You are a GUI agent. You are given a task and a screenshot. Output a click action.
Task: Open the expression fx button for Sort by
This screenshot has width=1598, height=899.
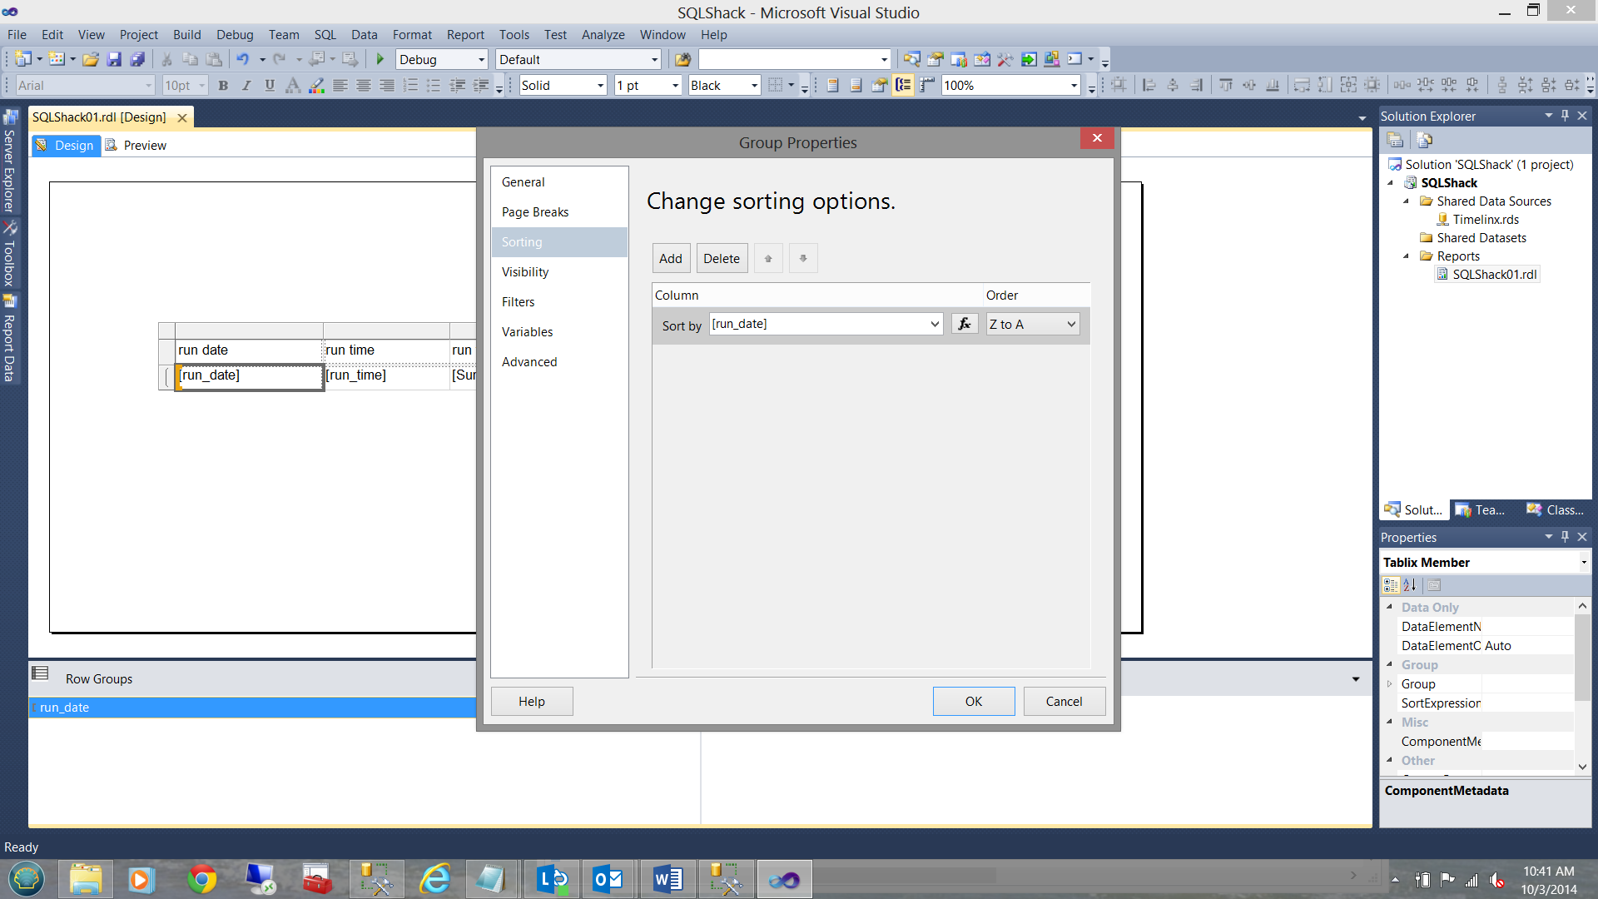click(x=964, y=324)
